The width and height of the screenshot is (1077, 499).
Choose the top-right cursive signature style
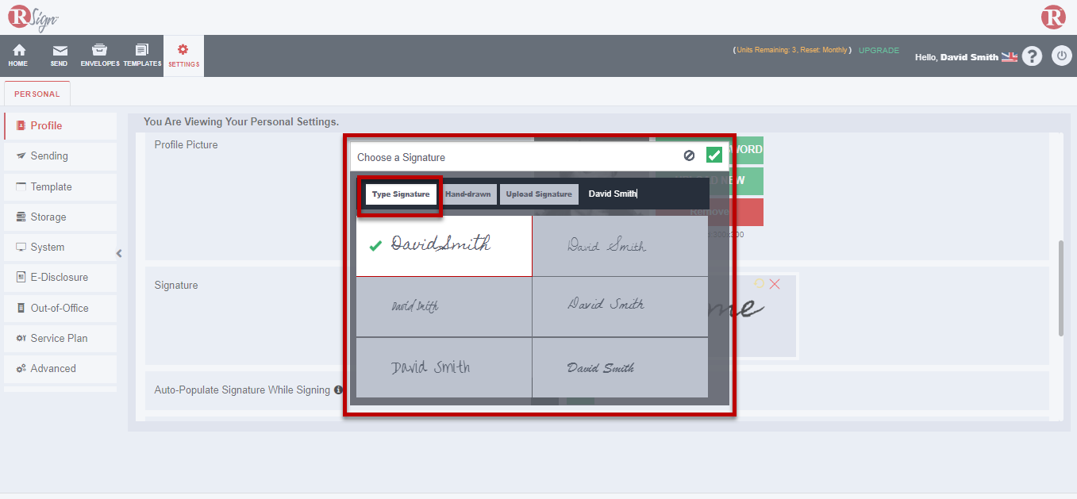[619, 245]
